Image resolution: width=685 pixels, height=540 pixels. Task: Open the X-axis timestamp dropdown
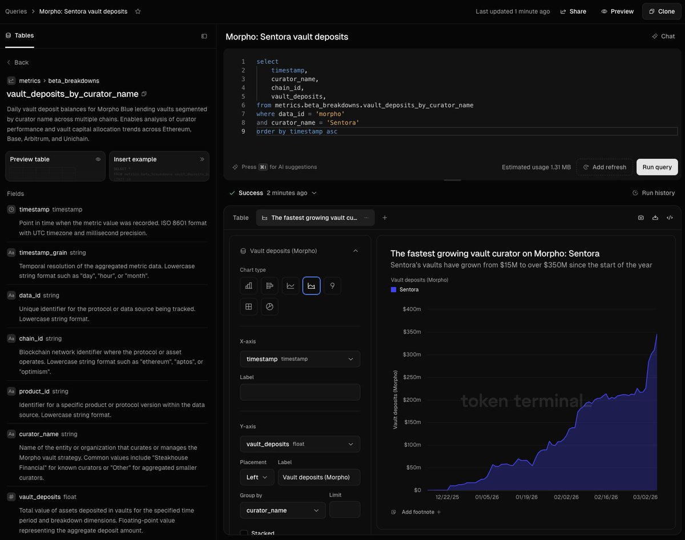coord(300,358)
